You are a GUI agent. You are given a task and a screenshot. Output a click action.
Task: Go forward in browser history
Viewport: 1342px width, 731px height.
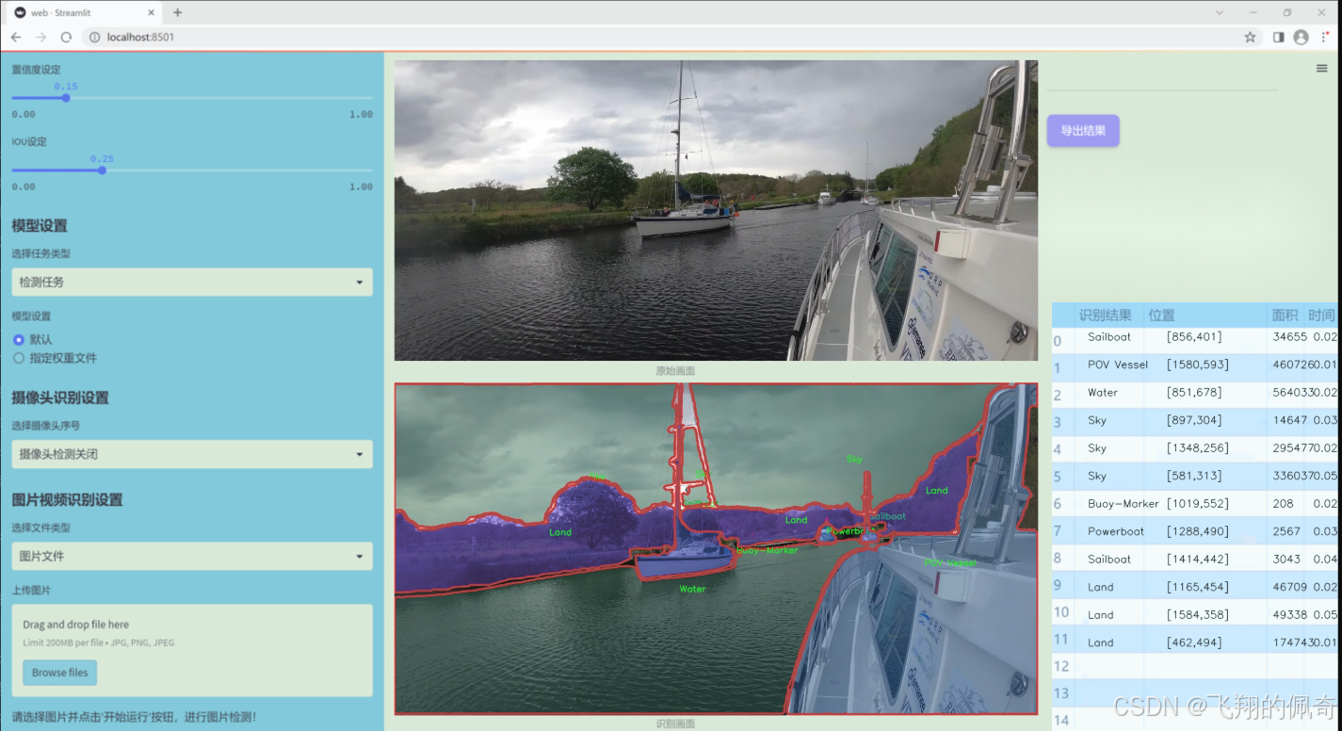[40, 37]
